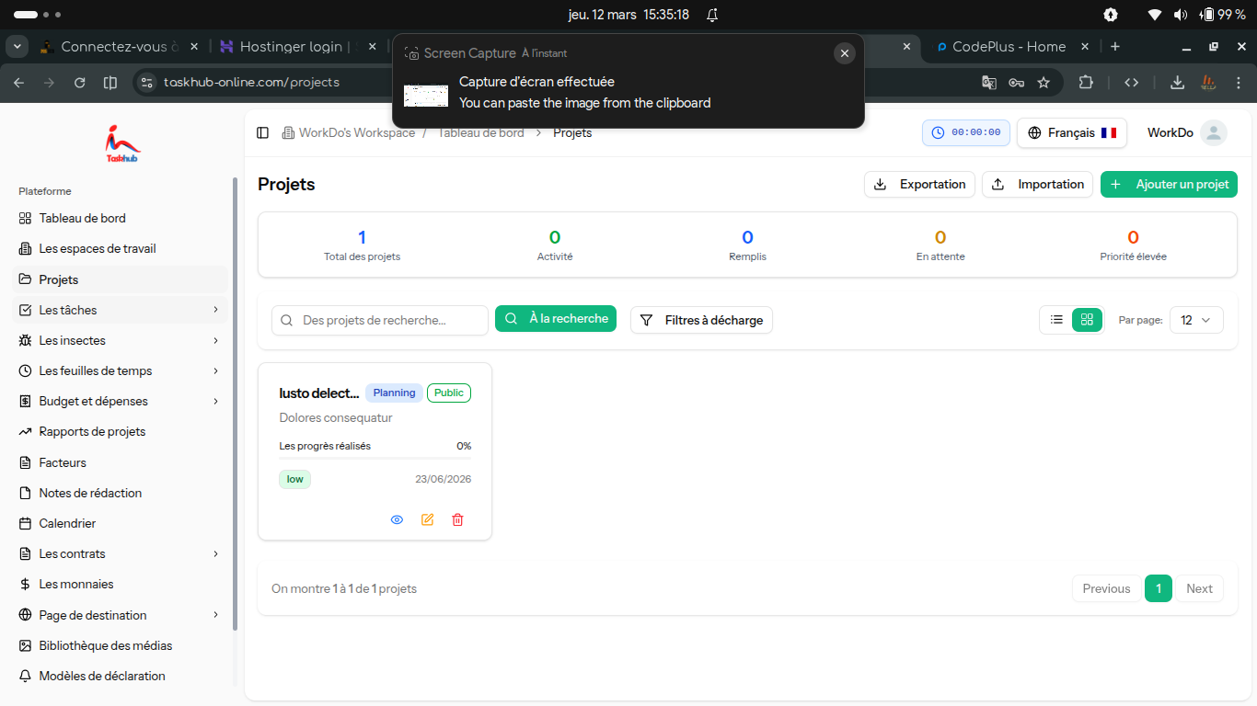
Task: Open the Par page 12 dropdown
Action: pos(1195,320)
